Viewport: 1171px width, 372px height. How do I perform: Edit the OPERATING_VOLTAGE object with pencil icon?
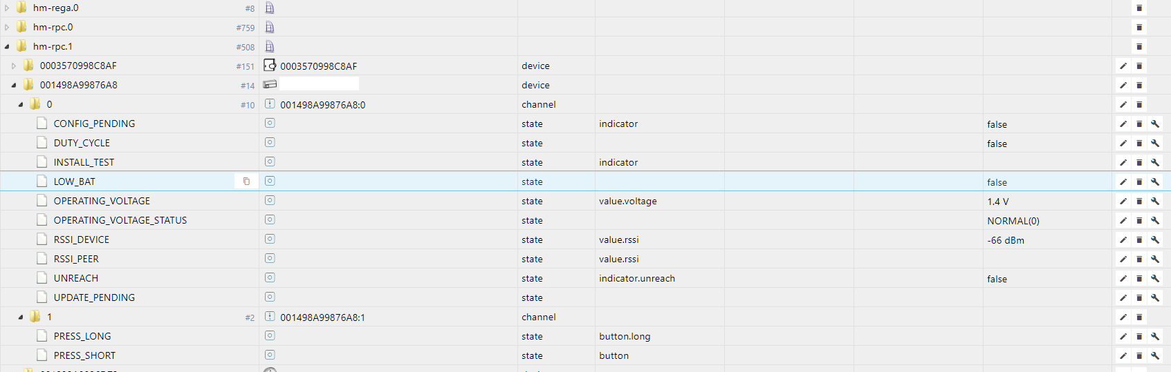1123,202
